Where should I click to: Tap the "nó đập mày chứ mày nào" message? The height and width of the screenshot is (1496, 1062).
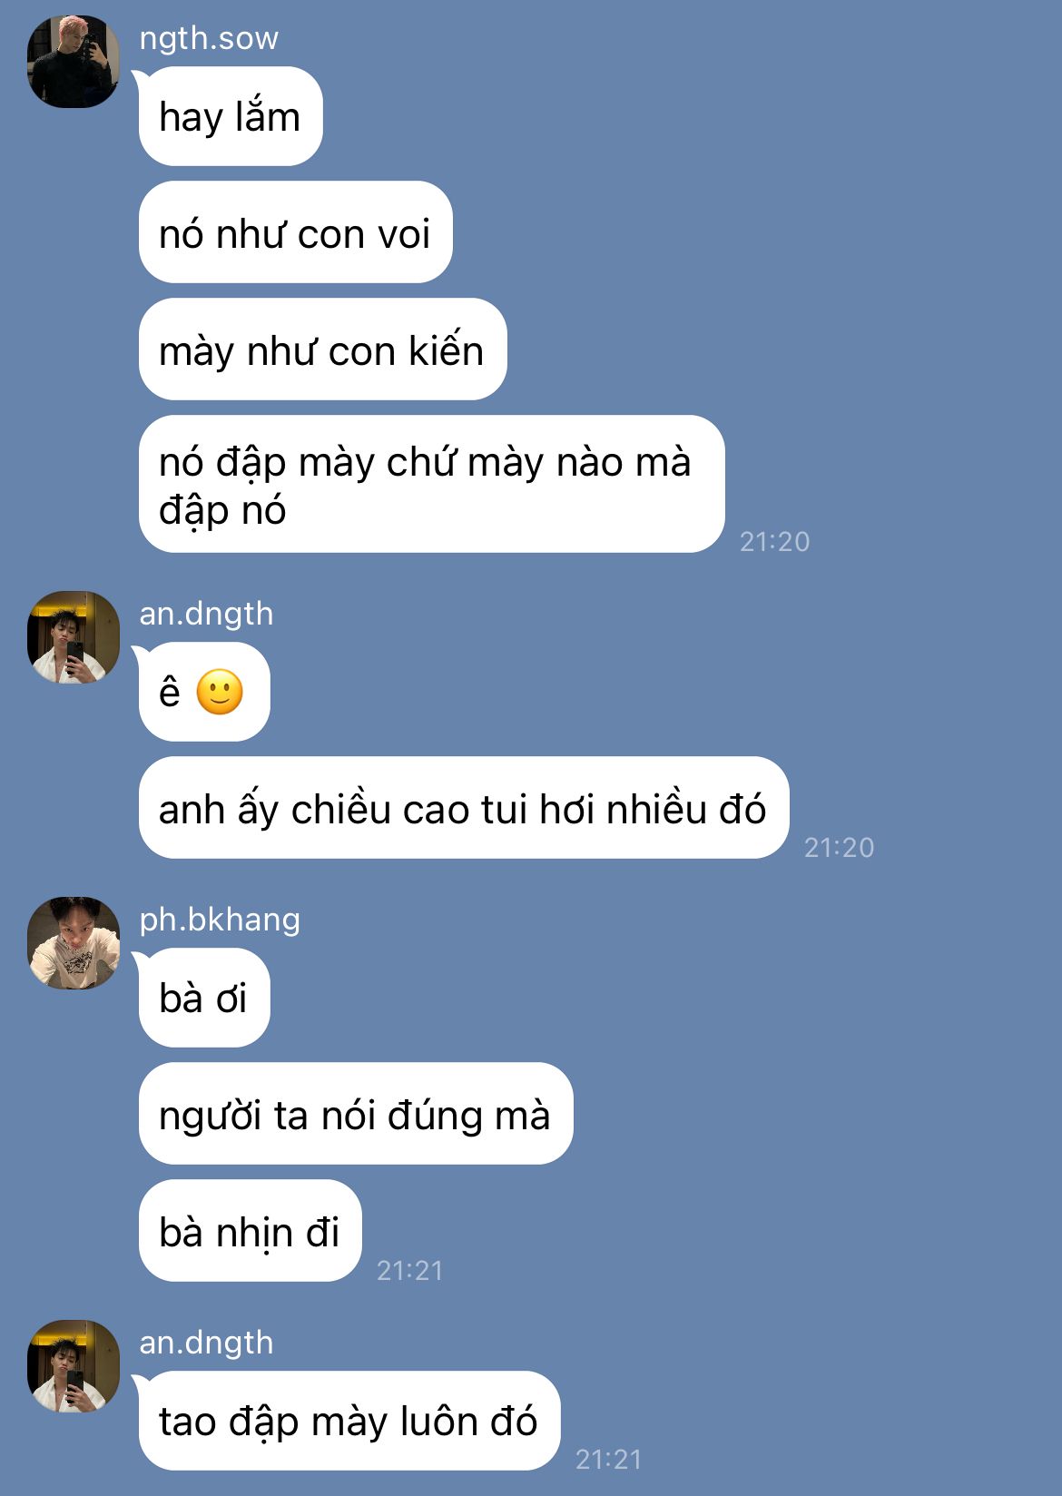point(431,484)
